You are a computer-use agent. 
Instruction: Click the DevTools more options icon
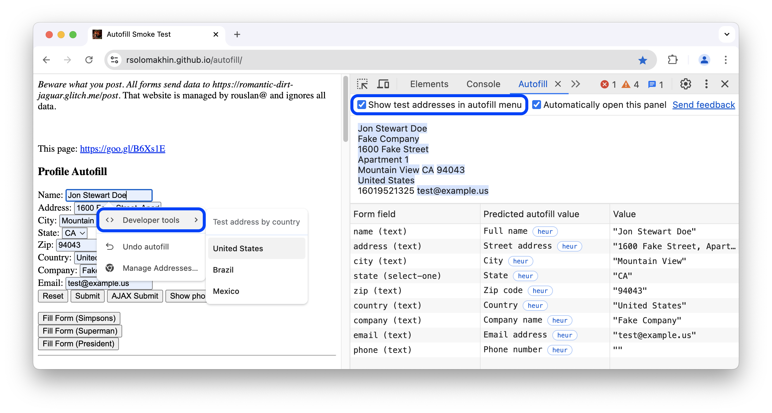(705, 84)
